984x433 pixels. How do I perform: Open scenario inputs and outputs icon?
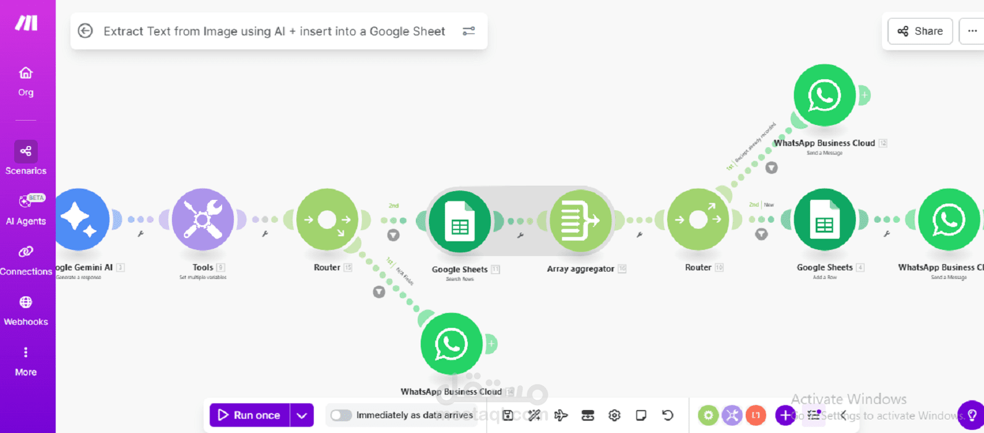click(588, 415)
